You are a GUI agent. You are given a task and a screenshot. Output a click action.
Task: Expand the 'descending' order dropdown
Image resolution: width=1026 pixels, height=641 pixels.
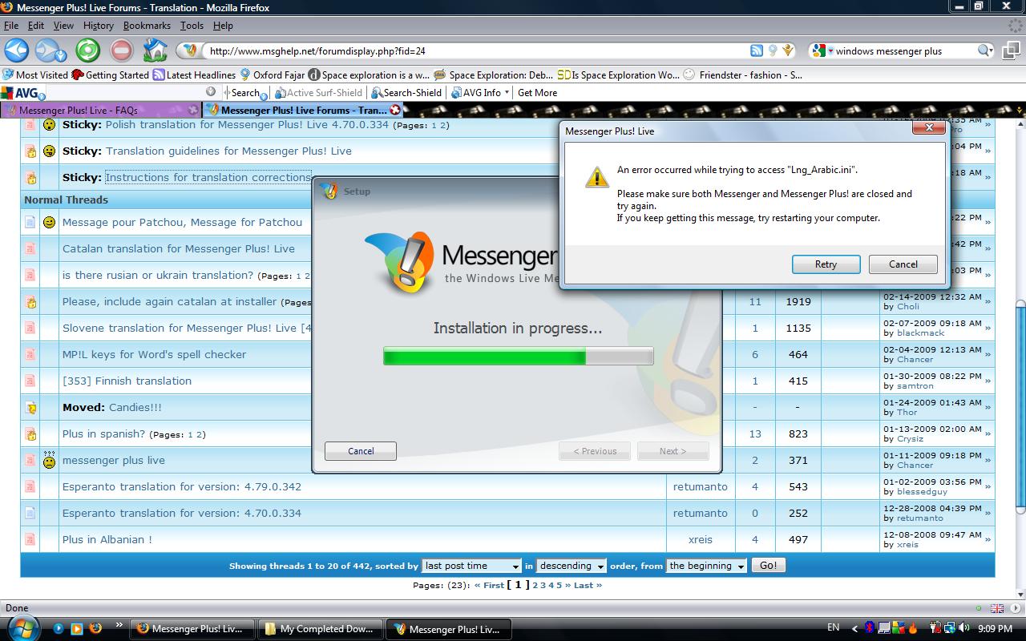pyautogui.click(x=571, y=566)
